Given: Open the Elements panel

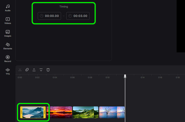Looking at the screenshot, I should [x=8, y=46].
